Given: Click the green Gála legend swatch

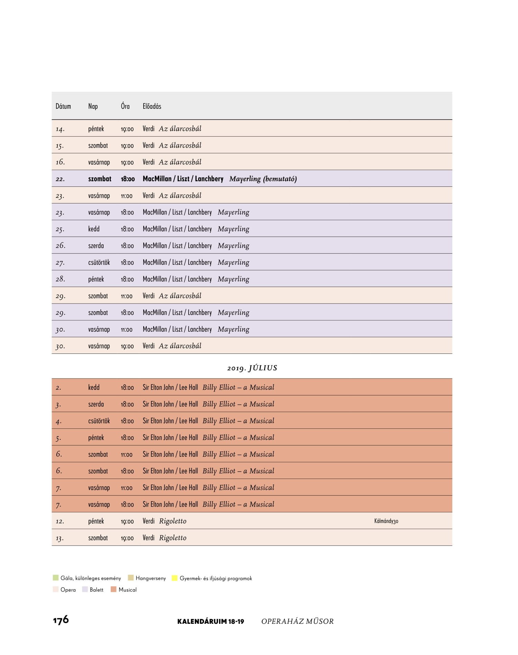Looking at the screenshot, I should coord(55,578).
